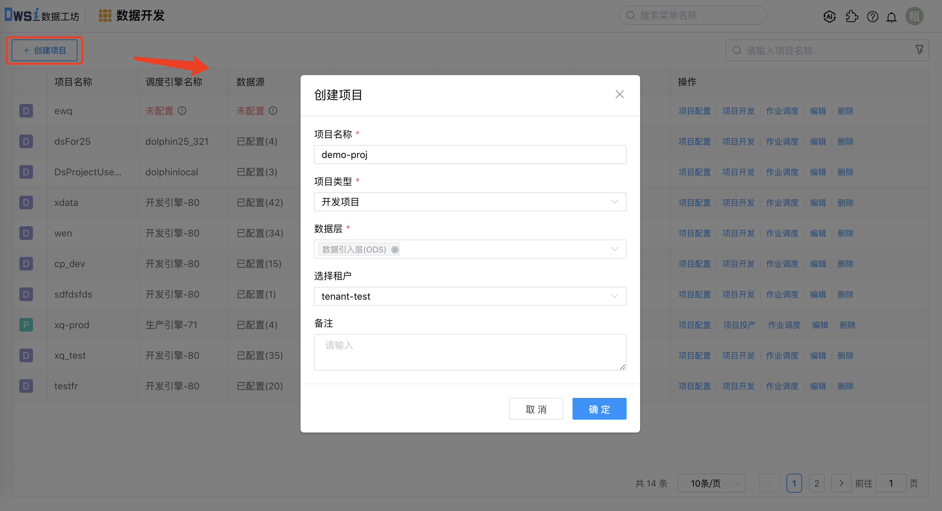Click the AI assistant icon in header
This screenshot has width=942, height=511.
point(829,16)
